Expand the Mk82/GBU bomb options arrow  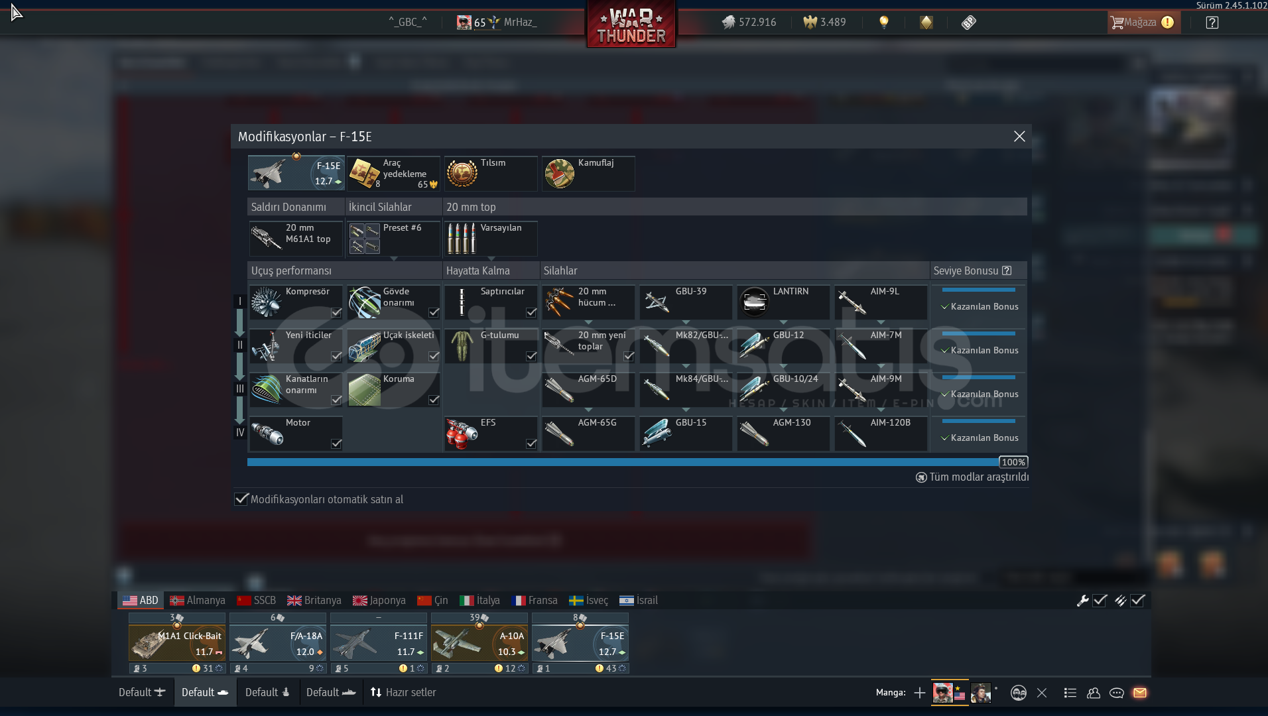coord(686,365)
